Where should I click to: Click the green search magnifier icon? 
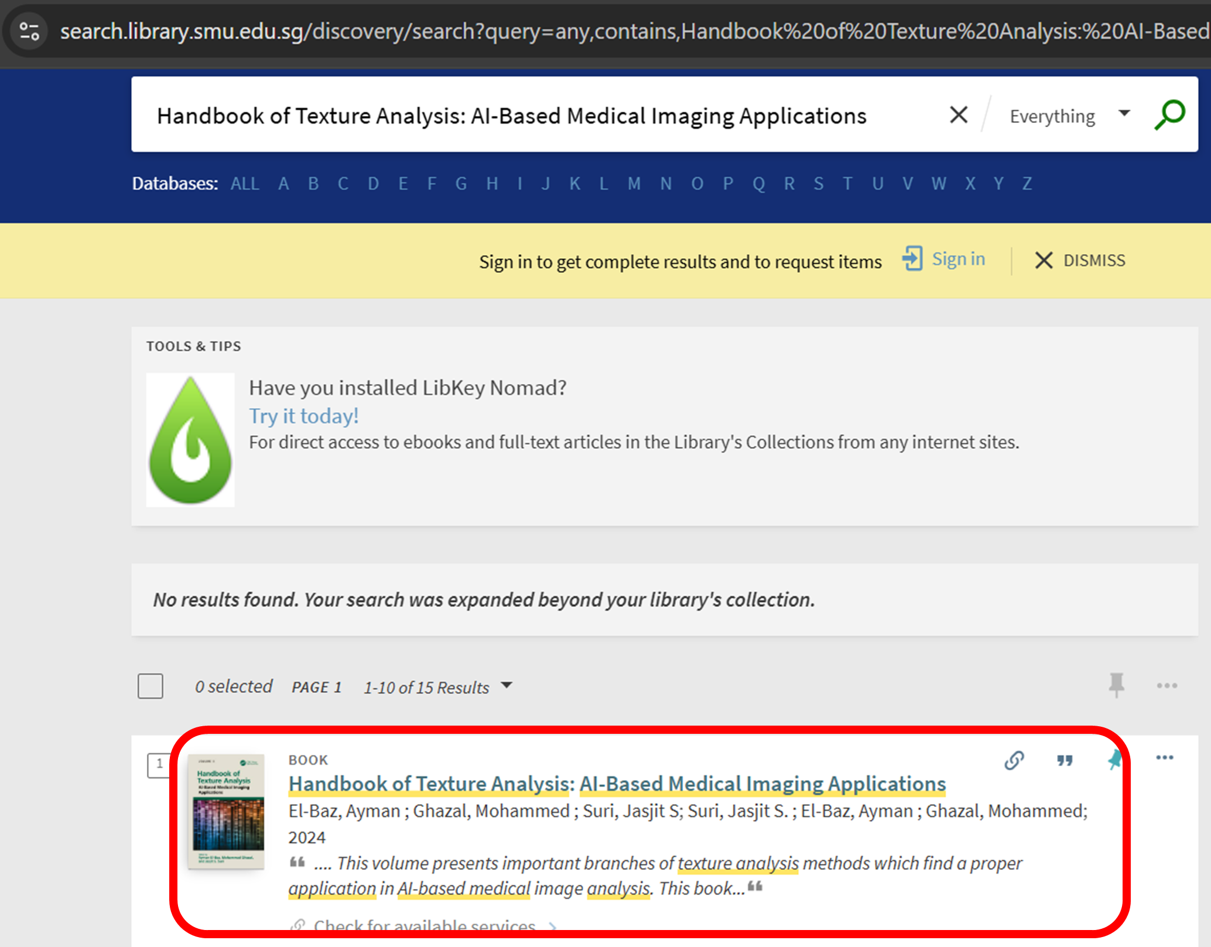(1169, 115)
